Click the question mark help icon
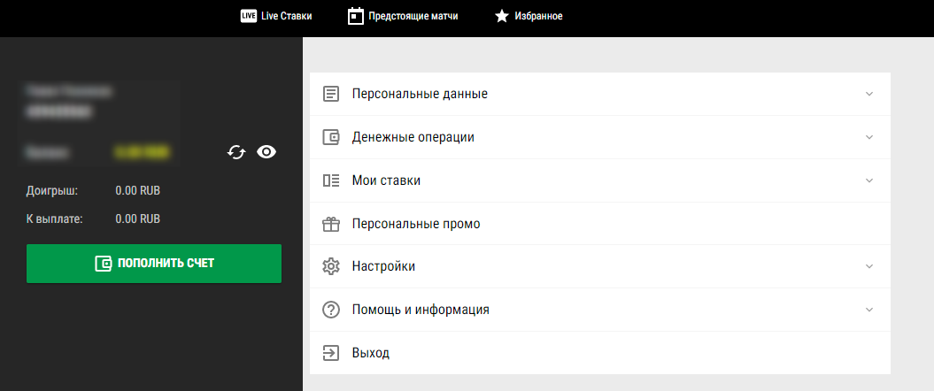This screenshot has height=391, width=934. (331, 310)
